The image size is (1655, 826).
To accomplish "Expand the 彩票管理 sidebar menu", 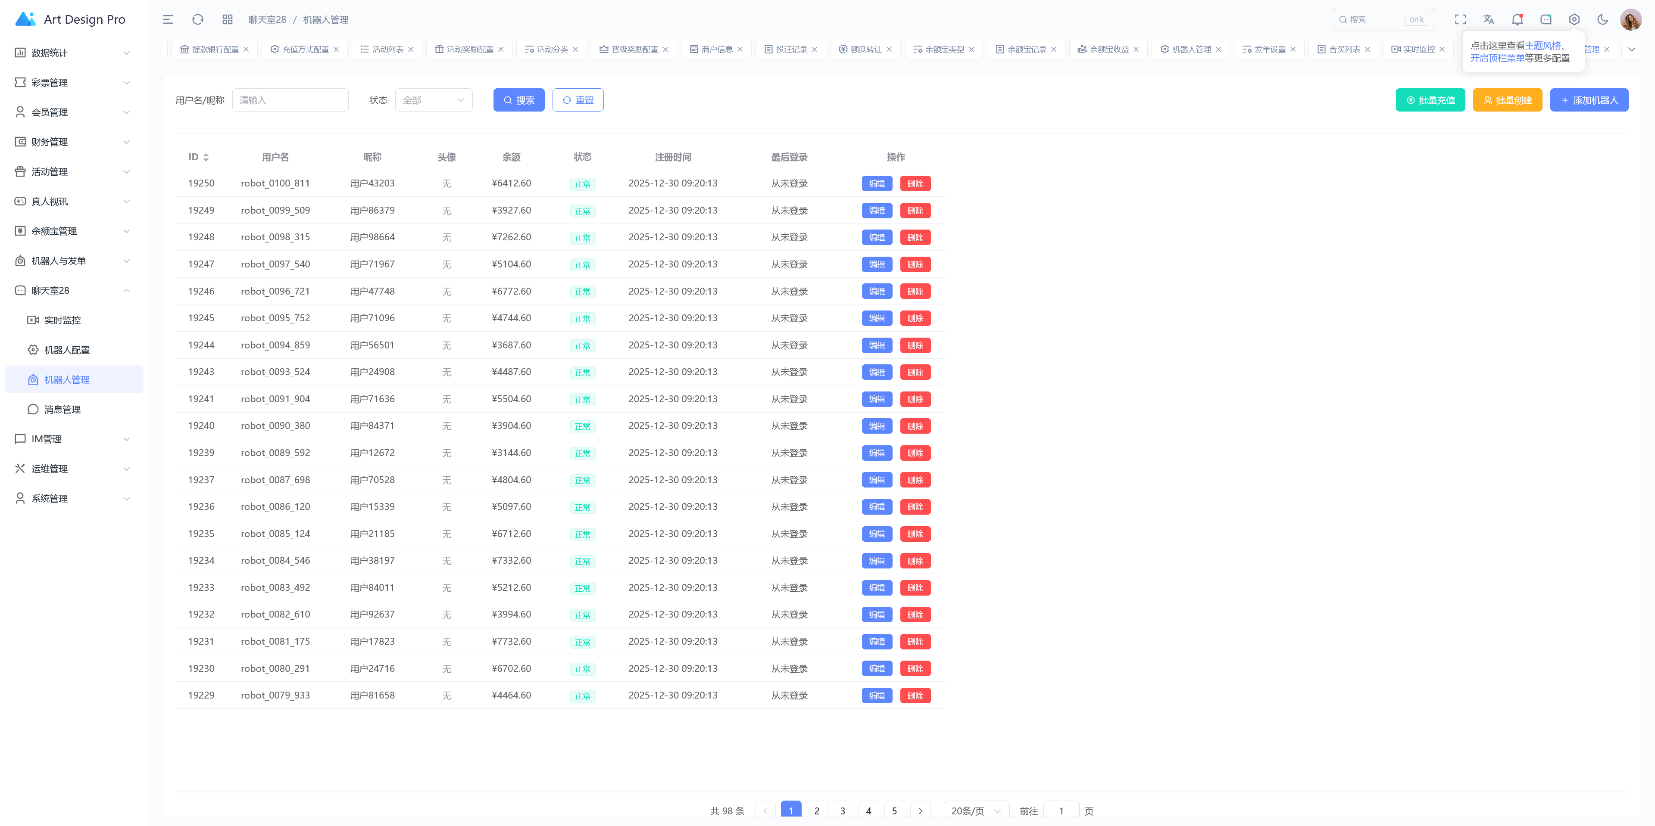I will coord(74,82).
